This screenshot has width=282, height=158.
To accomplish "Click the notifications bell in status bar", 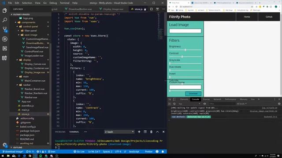I will point(163,151).
